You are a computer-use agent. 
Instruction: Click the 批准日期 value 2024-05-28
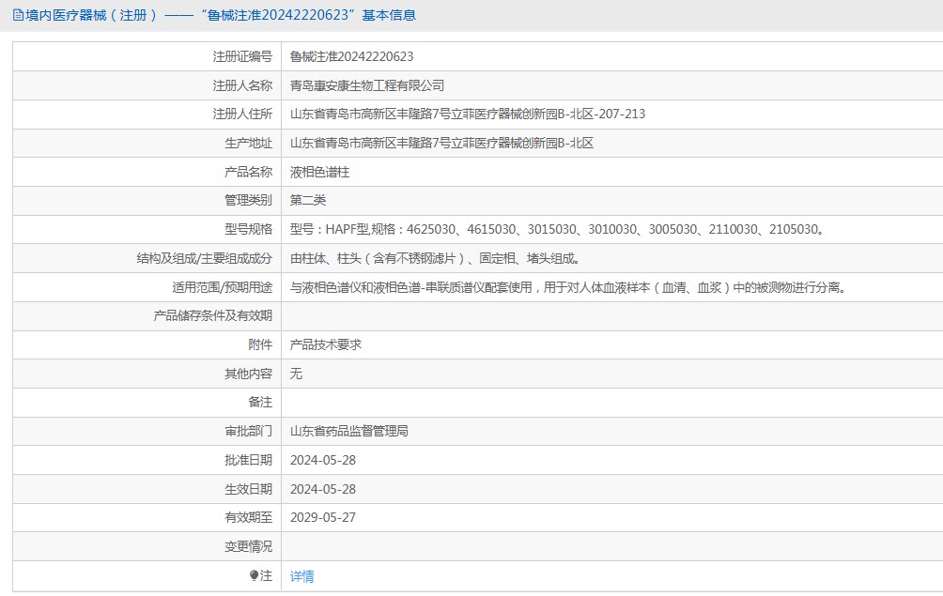pos(322,460)
